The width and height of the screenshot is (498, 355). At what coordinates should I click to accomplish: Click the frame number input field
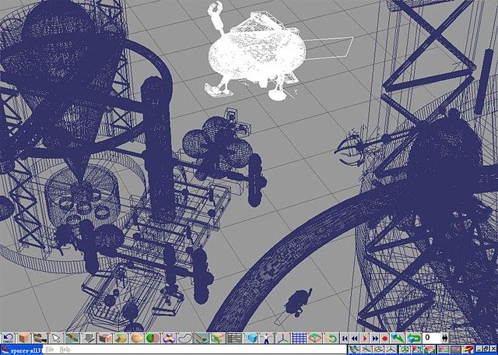click(433, 339)
